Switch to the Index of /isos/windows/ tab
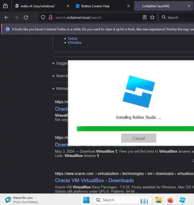 tap(38, 6)
